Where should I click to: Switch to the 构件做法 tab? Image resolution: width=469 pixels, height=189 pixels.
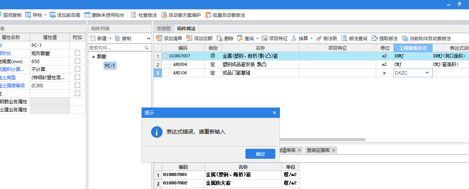(186, 29)
